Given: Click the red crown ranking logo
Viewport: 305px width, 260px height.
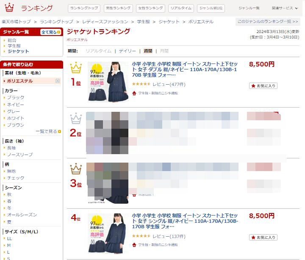Looking at the screenshot, I should pyautogui.click(x=9, y=8).
